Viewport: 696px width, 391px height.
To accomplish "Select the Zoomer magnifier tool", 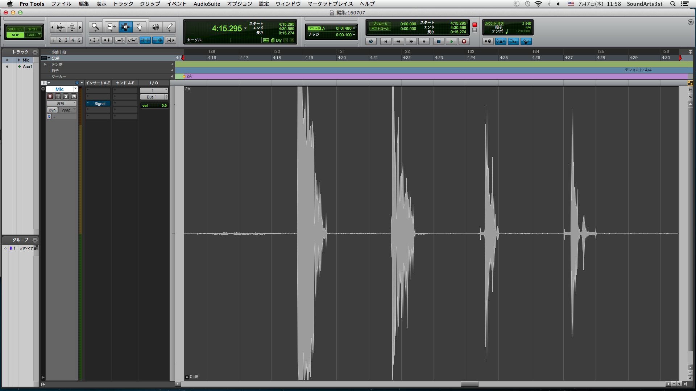I will pos(95,27).
